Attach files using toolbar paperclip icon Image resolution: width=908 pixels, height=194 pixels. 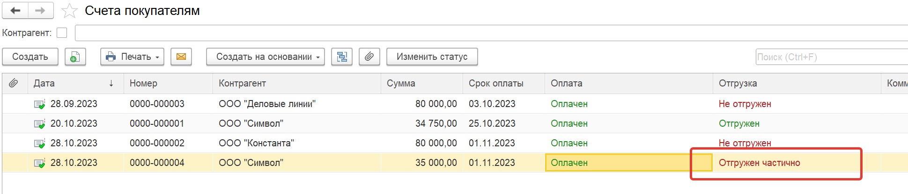click(369, 57)
